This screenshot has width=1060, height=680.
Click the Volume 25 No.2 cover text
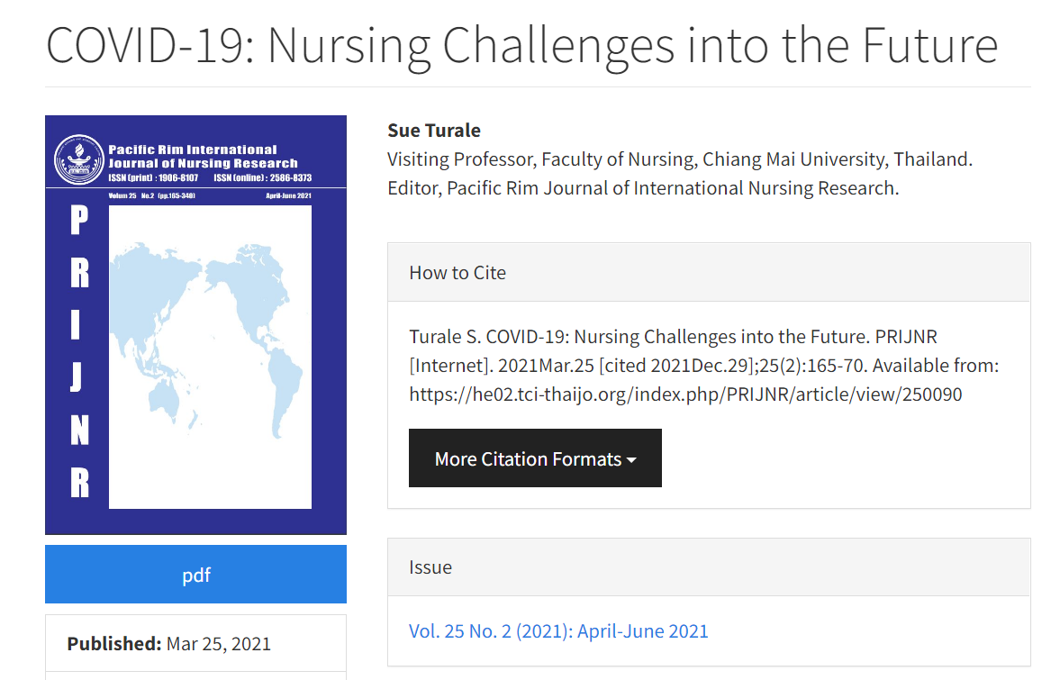[x=151, y=195]
